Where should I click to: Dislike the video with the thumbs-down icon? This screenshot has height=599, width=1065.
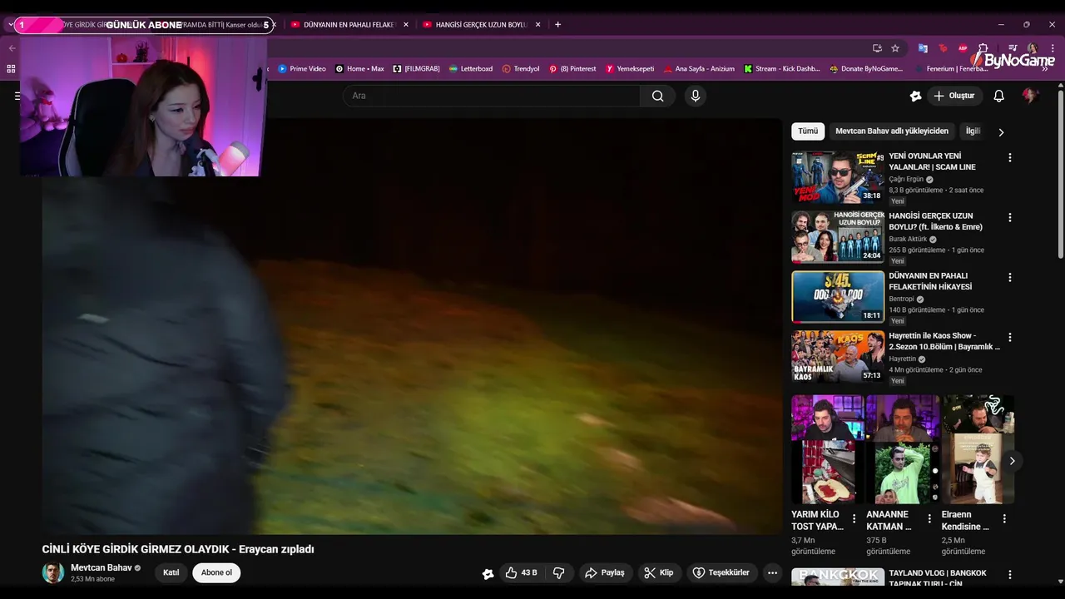click(x=559, y=572)
